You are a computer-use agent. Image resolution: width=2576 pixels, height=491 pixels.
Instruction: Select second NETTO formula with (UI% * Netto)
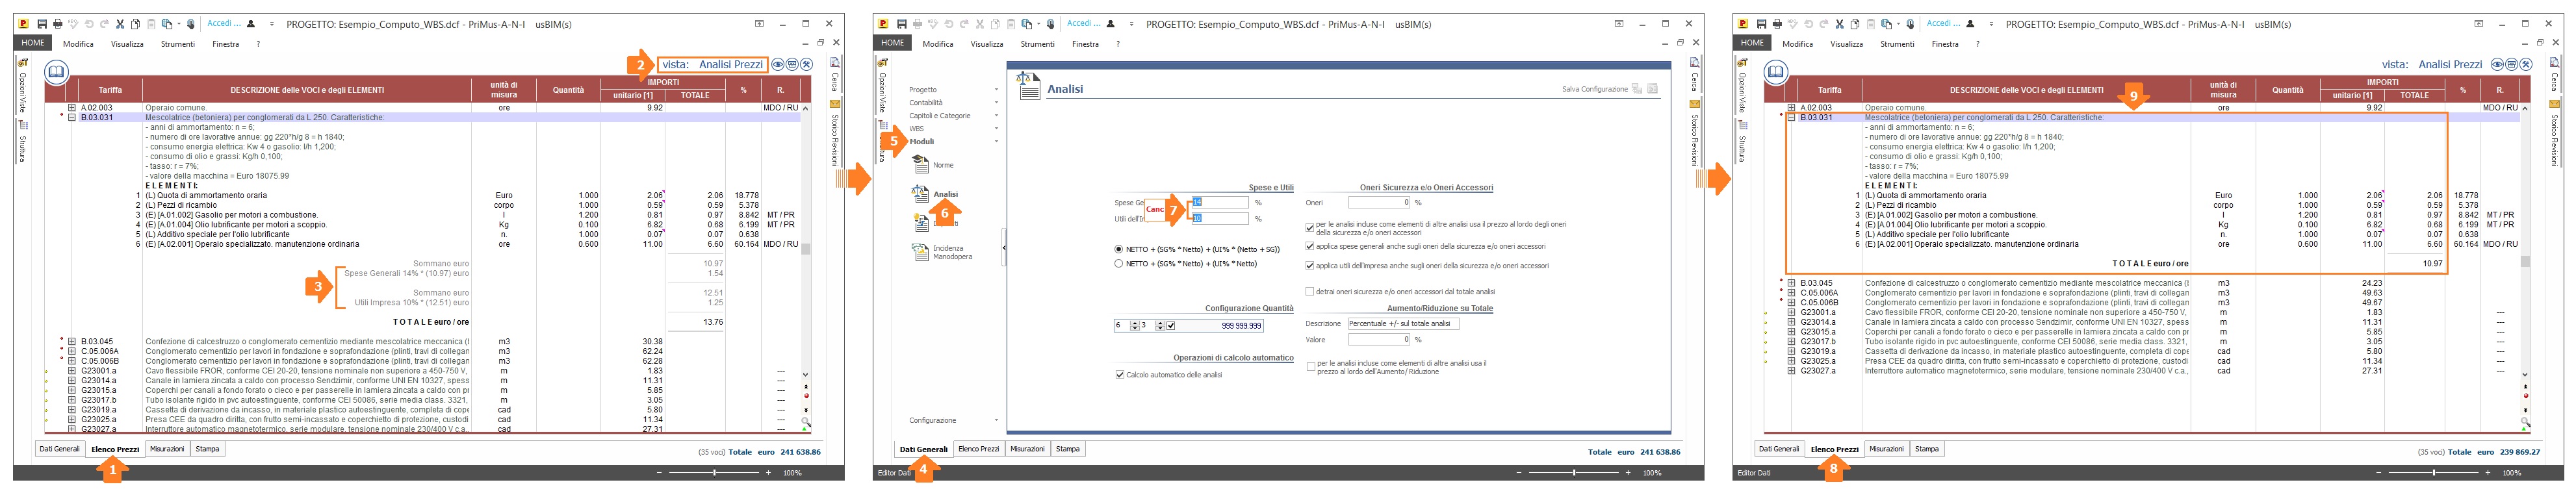point(1119,264)
